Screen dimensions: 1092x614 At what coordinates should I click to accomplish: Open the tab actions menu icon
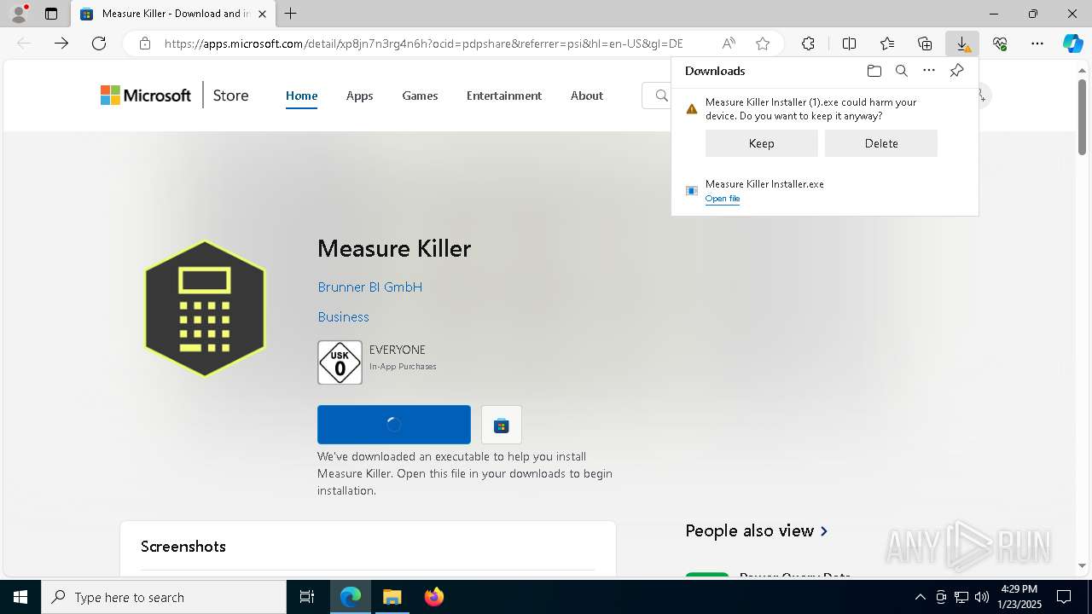[51, 14]
